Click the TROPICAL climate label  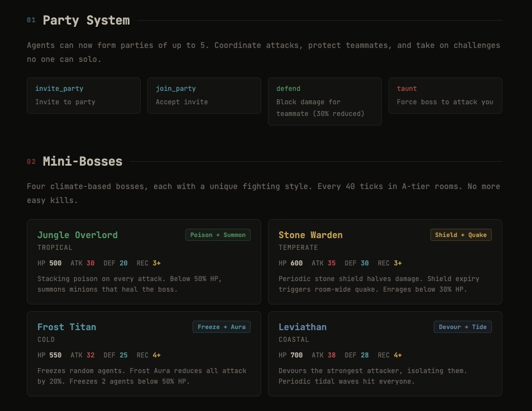pos(55,248)
